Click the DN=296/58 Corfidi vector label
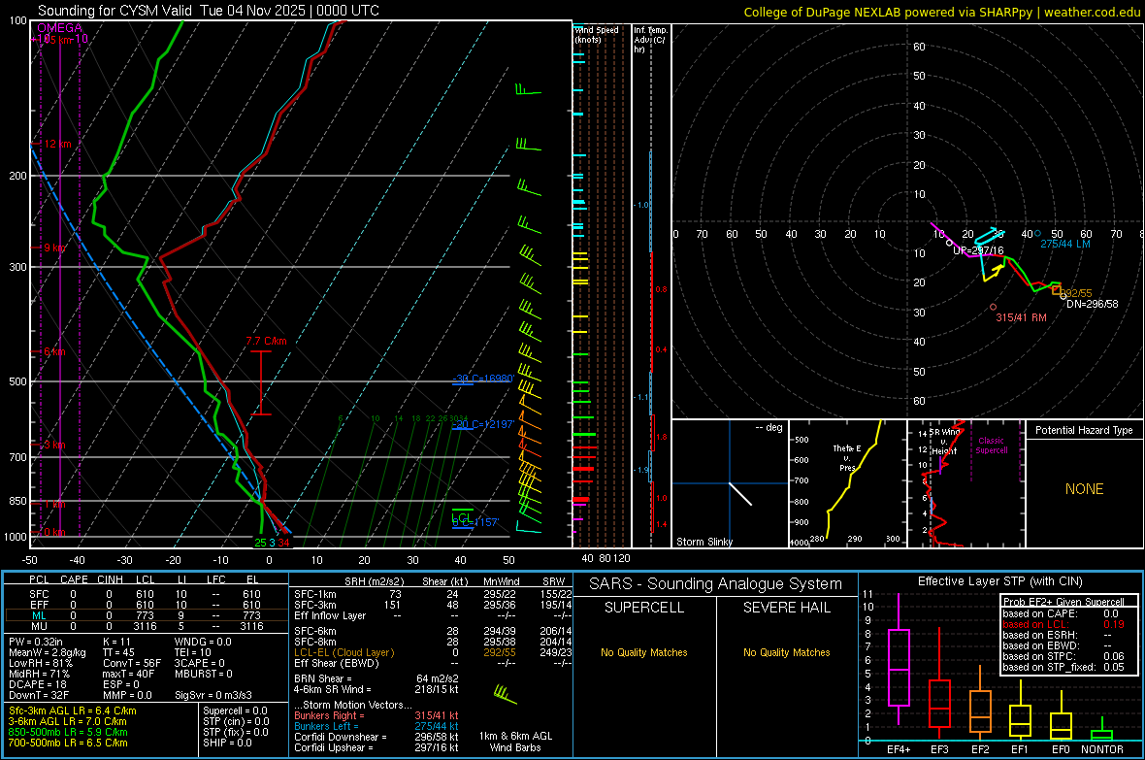This screenshot has height=760, width=1145. (1092, 303)
